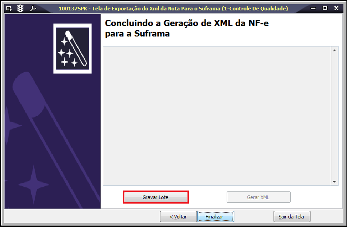Open the list menu icon in title bar
Image resolution: width=347 pixels, height=227 pixels.
click(9, 9)
